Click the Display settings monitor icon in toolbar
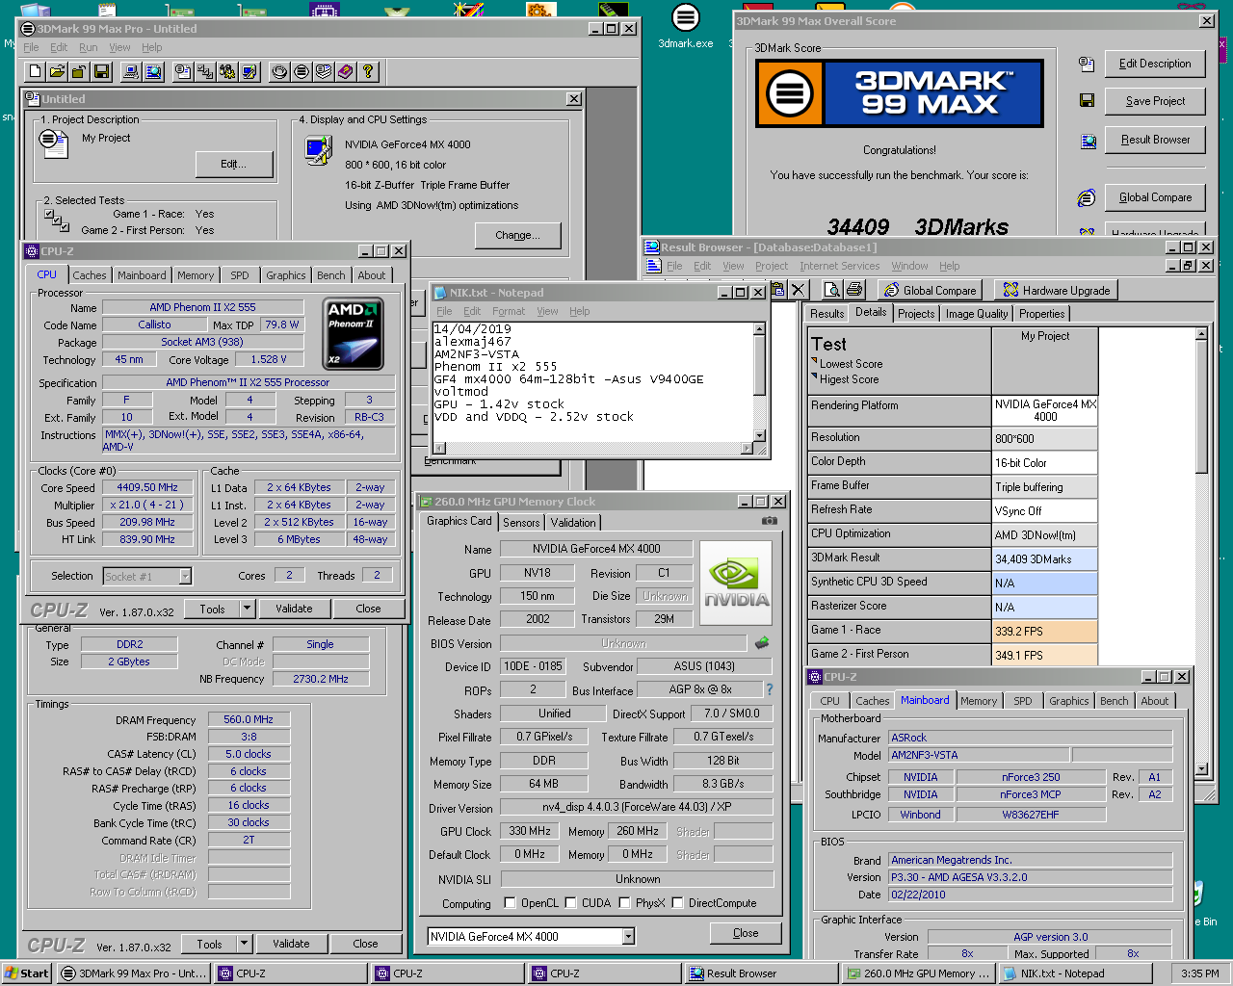This screenshot has height=986, width=1233. coord(249,71)
